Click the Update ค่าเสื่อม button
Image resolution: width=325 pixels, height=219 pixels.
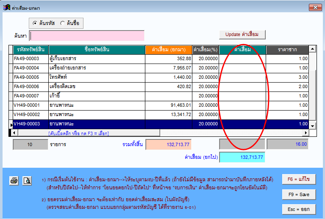tap(242, 35)
